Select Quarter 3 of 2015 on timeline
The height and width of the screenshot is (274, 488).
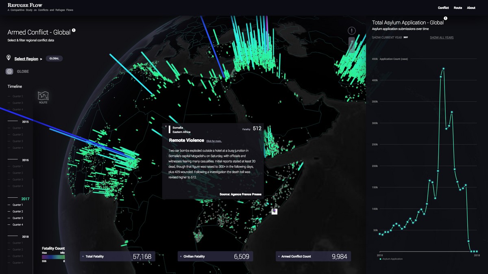(x=17, y=141)
